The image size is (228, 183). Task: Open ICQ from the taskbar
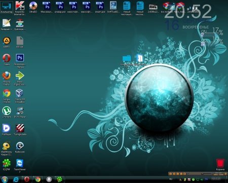coord(59,179)
